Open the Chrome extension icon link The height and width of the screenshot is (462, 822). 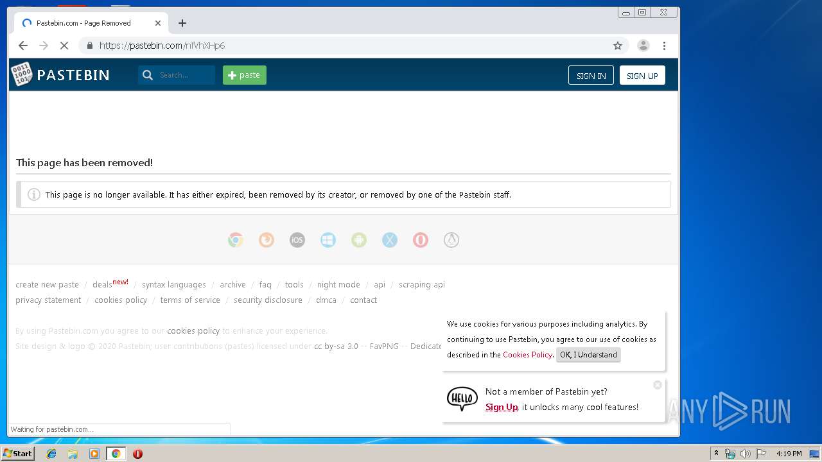(x=236, y=240)
